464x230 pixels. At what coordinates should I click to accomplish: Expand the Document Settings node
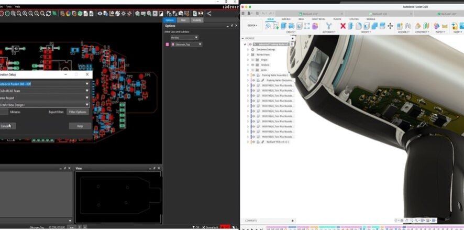pyautogui.click(x=248, y=49)
